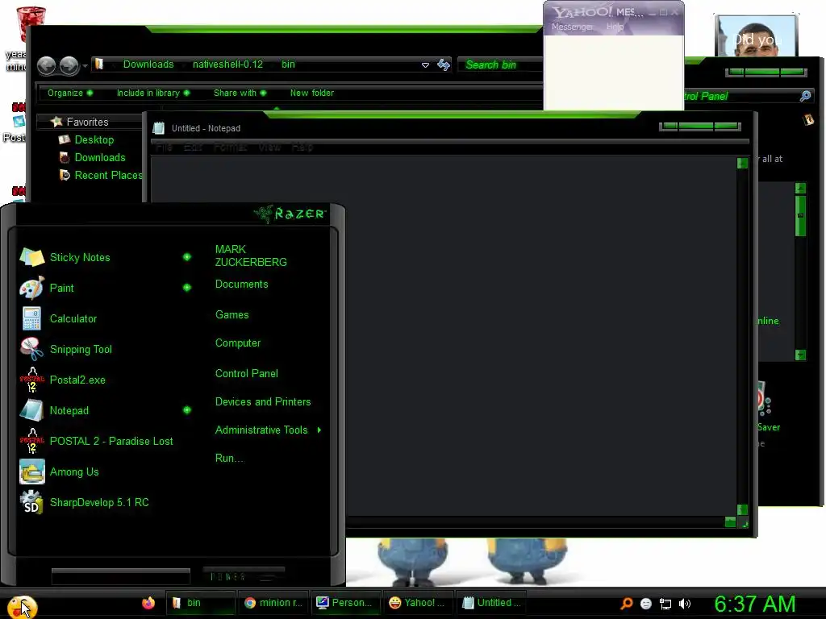Click the orange search tray icon

click(626, 603)
